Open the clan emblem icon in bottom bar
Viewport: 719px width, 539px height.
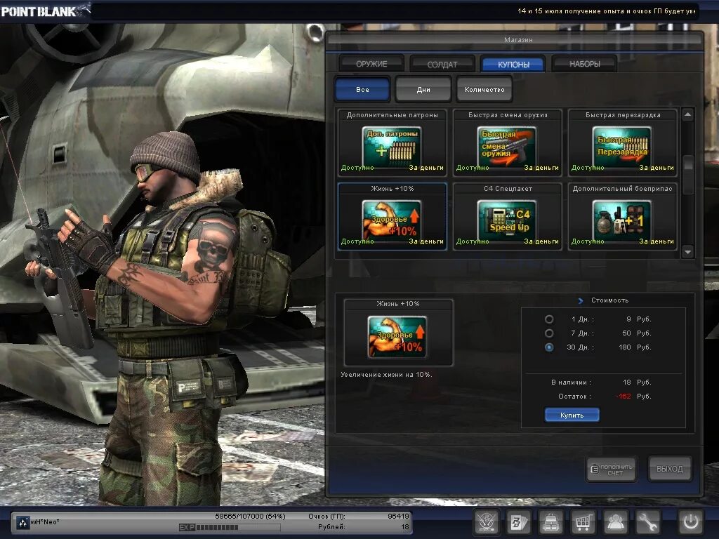[x=486, y=521]
